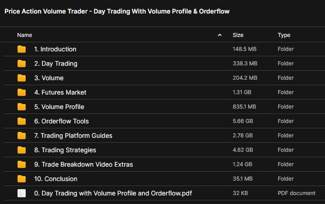The image size is (325, 204).
Task: Click the Price Action Volume Trader title
Action: [117, 11]
